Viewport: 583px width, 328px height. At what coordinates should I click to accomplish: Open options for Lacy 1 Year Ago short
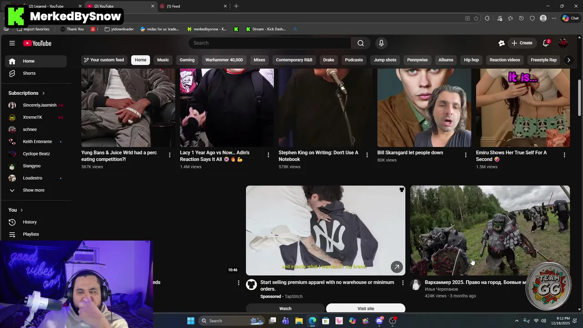click(x=268, y=155)
